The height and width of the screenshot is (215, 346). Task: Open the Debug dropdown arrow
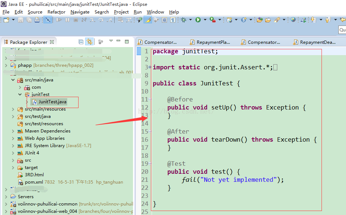click(x=190, y=20)
